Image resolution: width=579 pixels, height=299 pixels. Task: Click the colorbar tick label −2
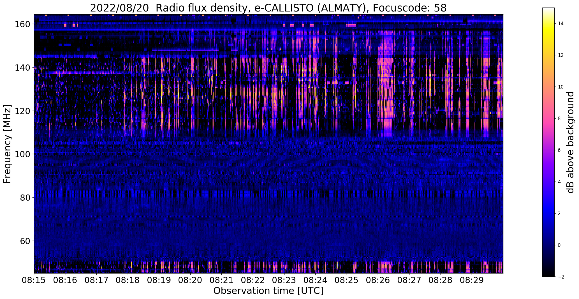(x=561, y=277)
